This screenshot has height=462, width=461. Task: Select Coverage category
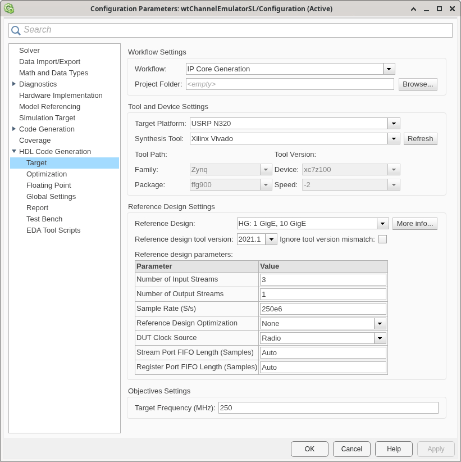click(35, 141)
